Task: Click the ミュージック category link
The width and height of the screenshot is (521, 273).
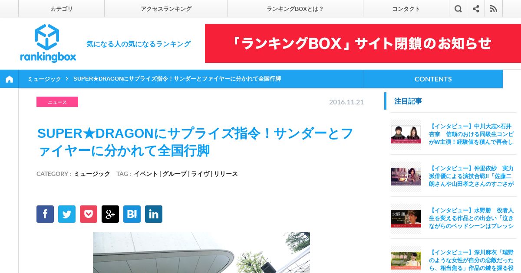Action: pos(92,174)
